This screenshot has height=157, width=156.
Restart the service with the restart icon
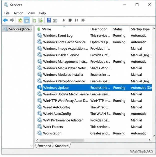click(x=83, y=20)
